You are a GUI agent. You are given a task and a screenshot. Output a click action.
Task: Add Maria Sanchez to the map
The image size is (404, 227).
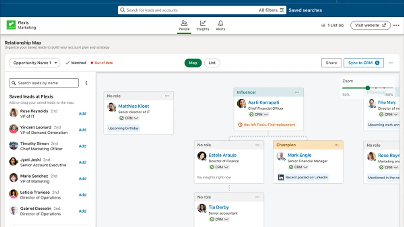point(82,179)
